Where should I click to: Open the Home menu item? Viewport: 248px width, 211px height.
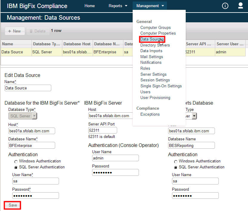click(x=89, y=6)
